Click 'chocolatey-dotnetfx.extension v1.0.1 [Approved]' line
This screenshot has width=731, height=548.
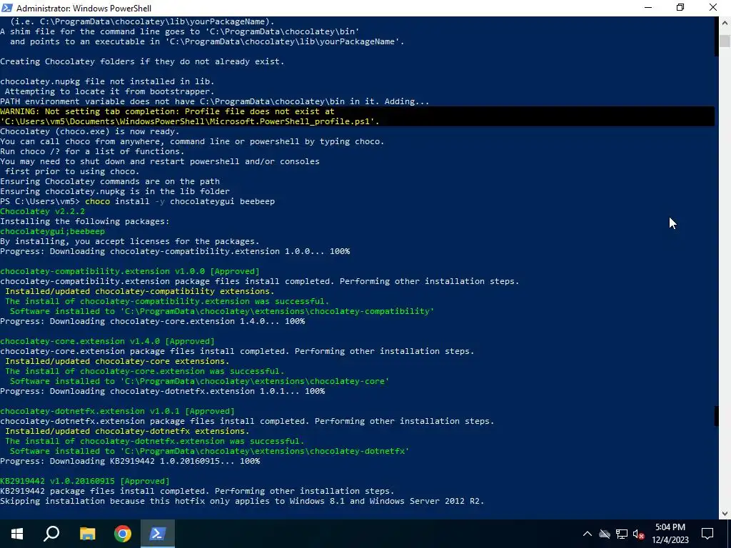coord(117,411)
